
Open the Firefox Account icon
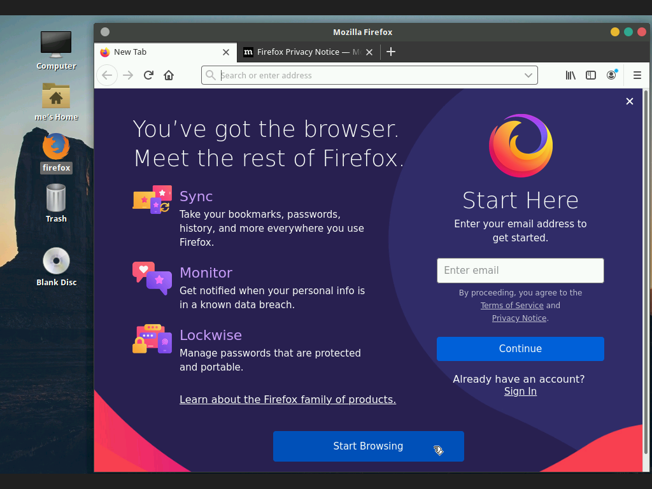611,75
